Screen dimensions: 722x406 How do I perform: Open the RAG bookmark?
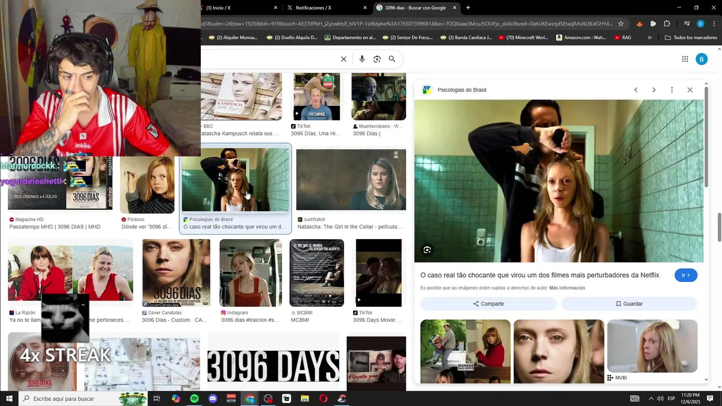[x=623, y=38]
